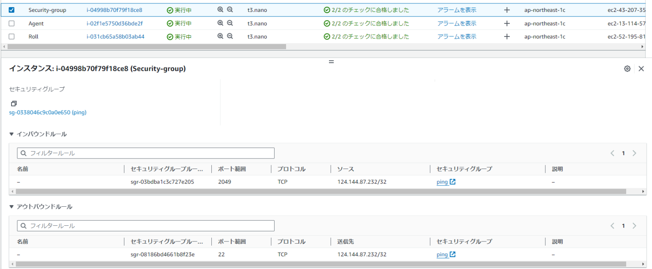Screen dimensions: 652x269
Task: Uncheck the Security-group instance checkbox
Action: click(11, 9)
